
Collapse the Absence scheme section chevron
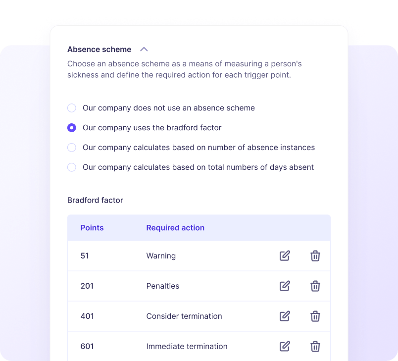144,50
